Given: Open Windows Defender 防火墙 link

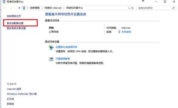Looking at the screenshot, I should 22,94.
